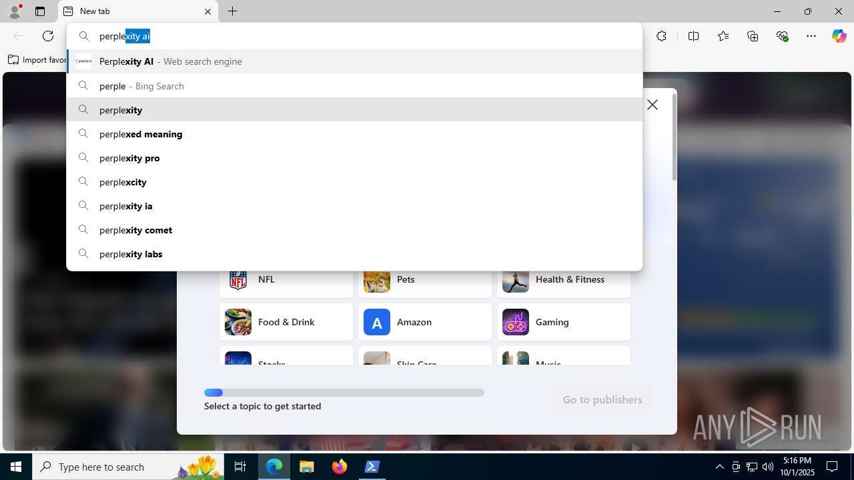Screen dimensions: 854x480
Task: Open PowerShell from the taskbar
Action: [372, 467]
